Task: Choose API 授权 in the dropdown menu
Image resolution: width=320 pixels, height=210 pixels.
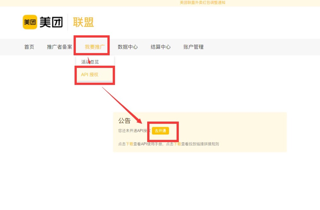Action: point(90,75)
